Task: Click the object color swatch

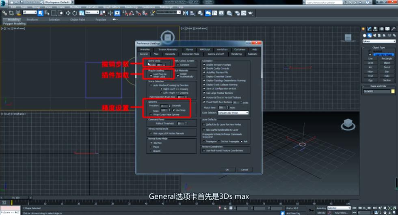Action: click(393, 91)
